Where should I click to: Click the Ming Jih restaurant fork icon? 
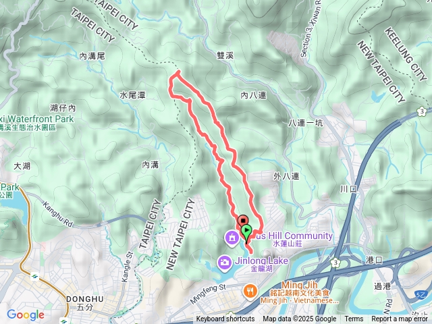[250, 291]
